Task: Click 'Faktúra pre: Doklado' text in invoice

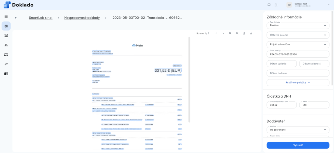Action: coord(101,52)
